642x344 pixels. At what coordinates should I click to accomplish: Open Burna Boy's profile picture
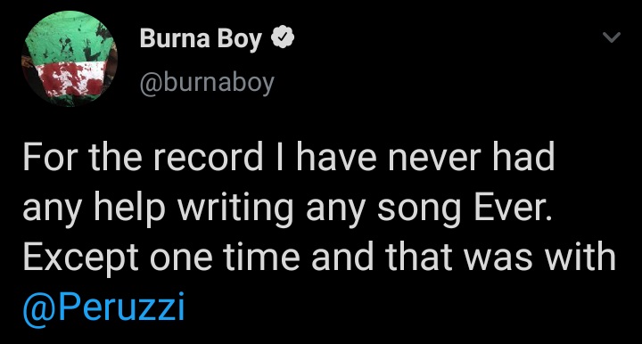[70, 59]
